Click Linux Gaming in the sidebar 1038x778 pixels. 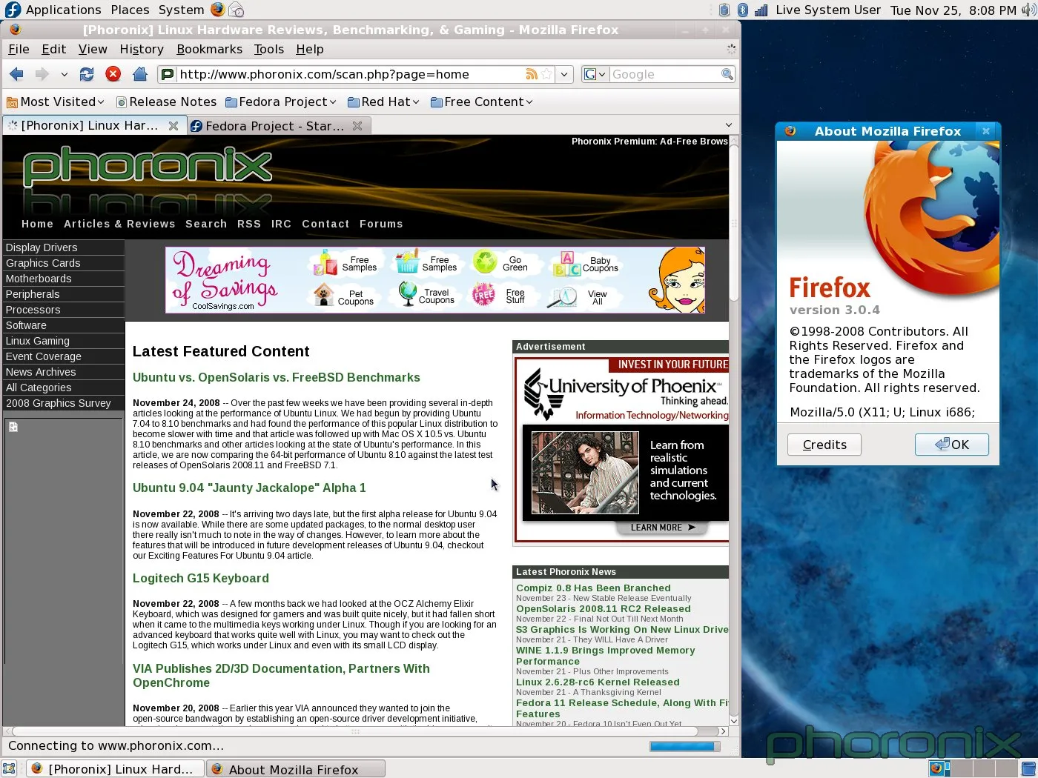coord(63,341)
